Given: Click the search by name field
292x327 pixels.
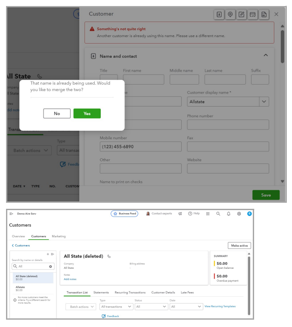Looking at the screenshot, I should (x=33, y=266).
